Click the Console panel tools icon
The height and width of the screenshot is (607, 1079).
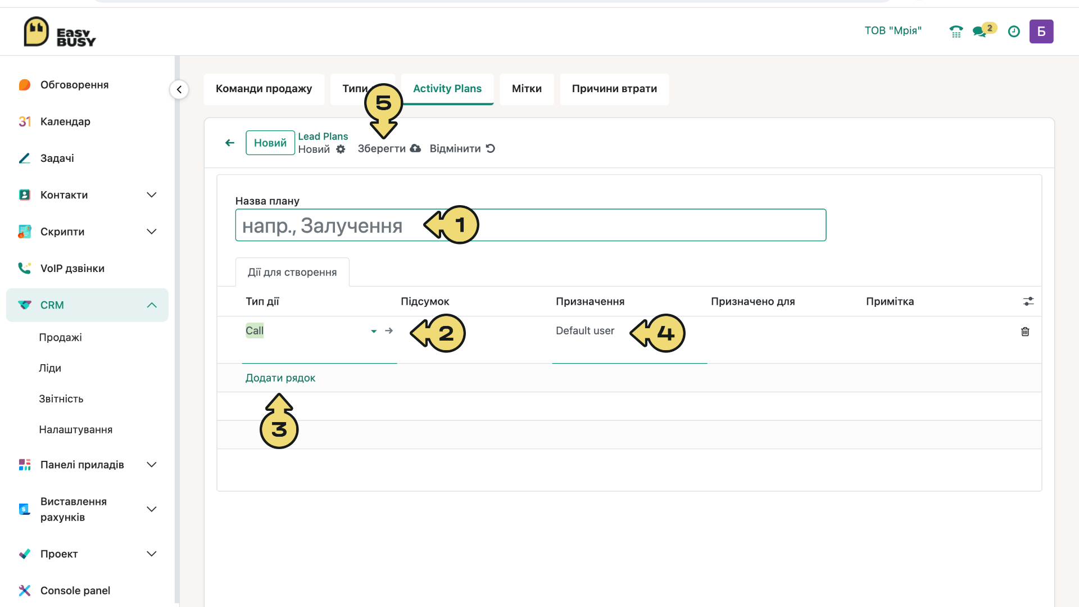(x=24, y=590)
